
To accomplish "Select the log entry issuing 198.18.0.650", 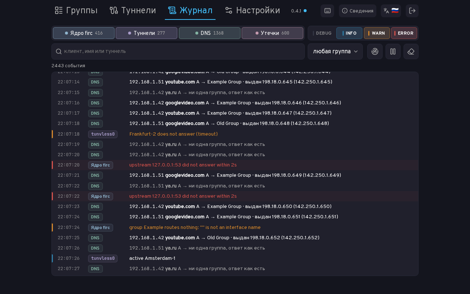I will (235, 207).
